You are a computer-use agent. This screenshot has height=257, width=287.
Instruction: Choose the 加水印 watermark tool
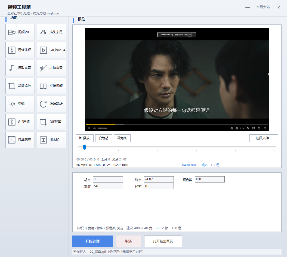point(52,140)
